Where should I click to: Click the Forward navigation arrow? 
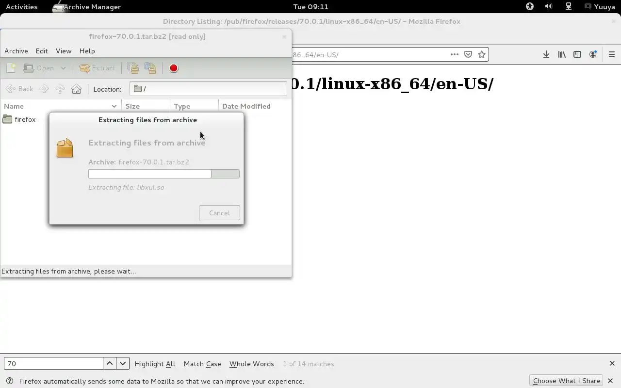(x=44, y=89)
